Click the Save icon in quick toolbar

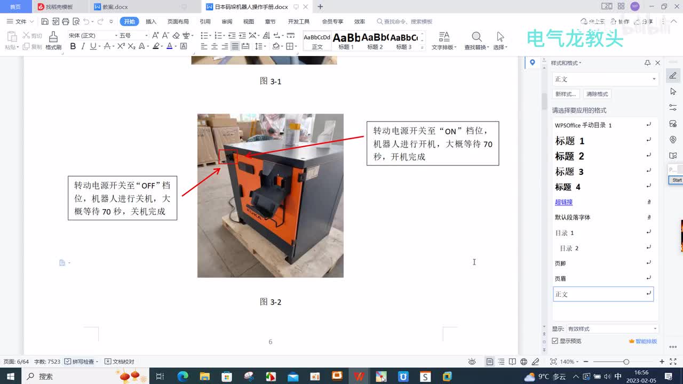[45, 21]
